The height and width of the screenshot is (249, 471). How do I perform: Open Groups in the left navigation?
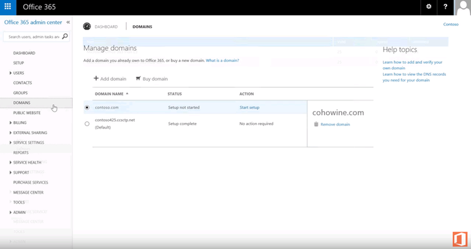click(21, 93)
